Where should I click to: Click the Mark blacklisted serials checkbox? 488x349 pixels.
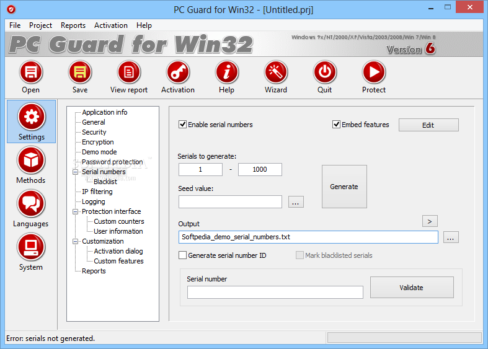coord(299,255)
